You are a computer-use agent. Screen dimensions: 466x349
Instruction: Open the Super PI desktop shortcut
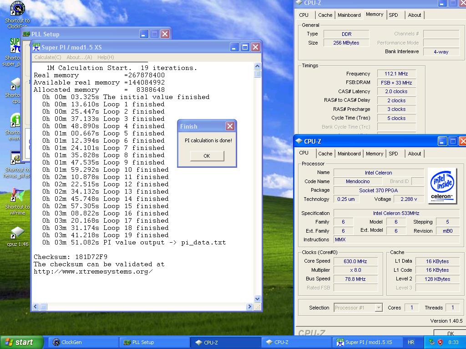click(15, 45)
